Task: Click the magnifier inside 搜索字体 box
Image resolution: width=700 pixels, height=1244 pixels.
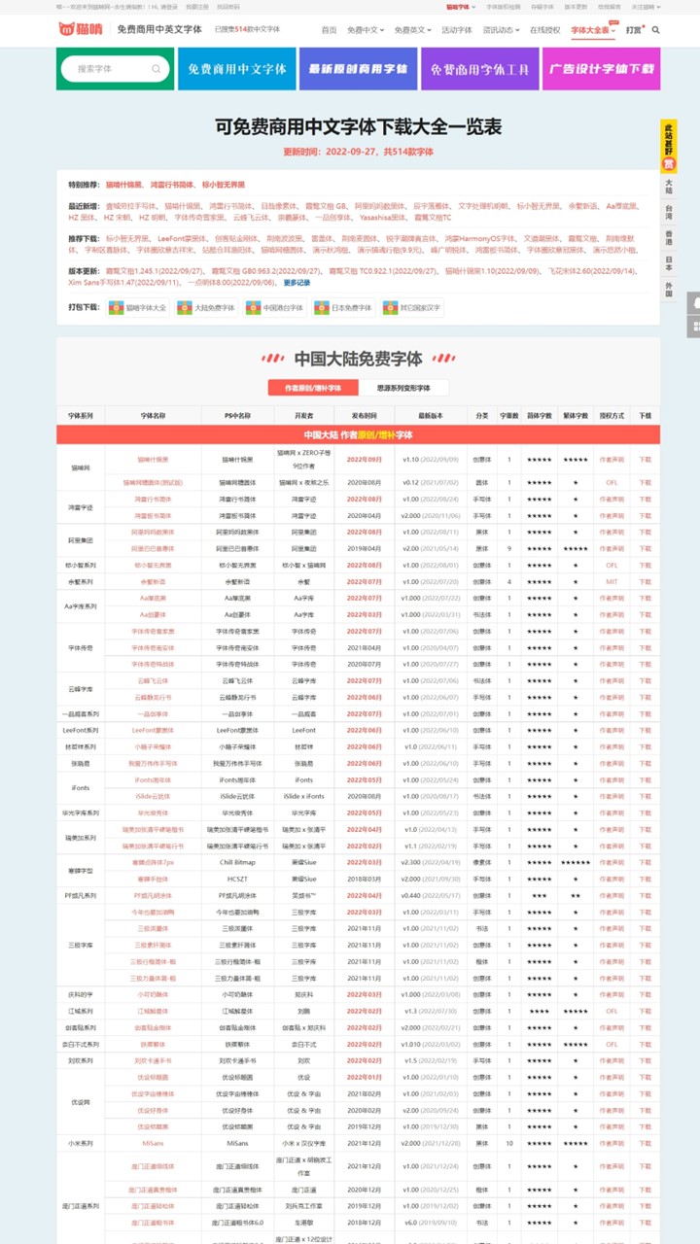Action: click(156, 69)
